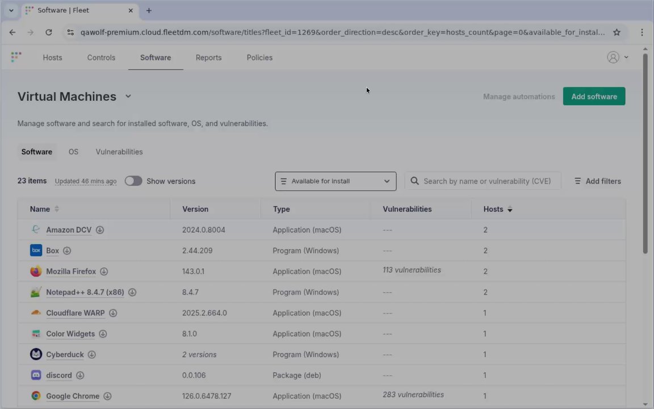Click the page vertical scrollbar thumb
The width and height of the screenshot is (654, 409).
click(x=645, y=153)
